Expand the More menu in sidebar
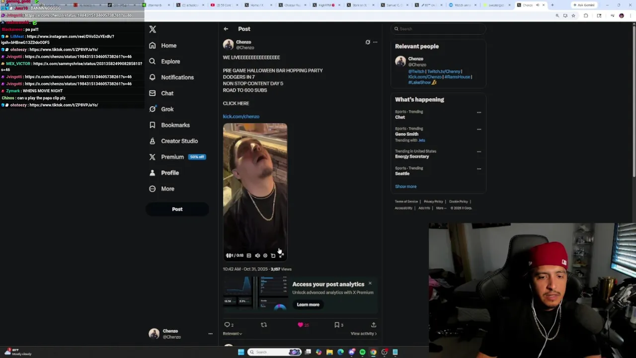636x358 pixels. point(162,188)
